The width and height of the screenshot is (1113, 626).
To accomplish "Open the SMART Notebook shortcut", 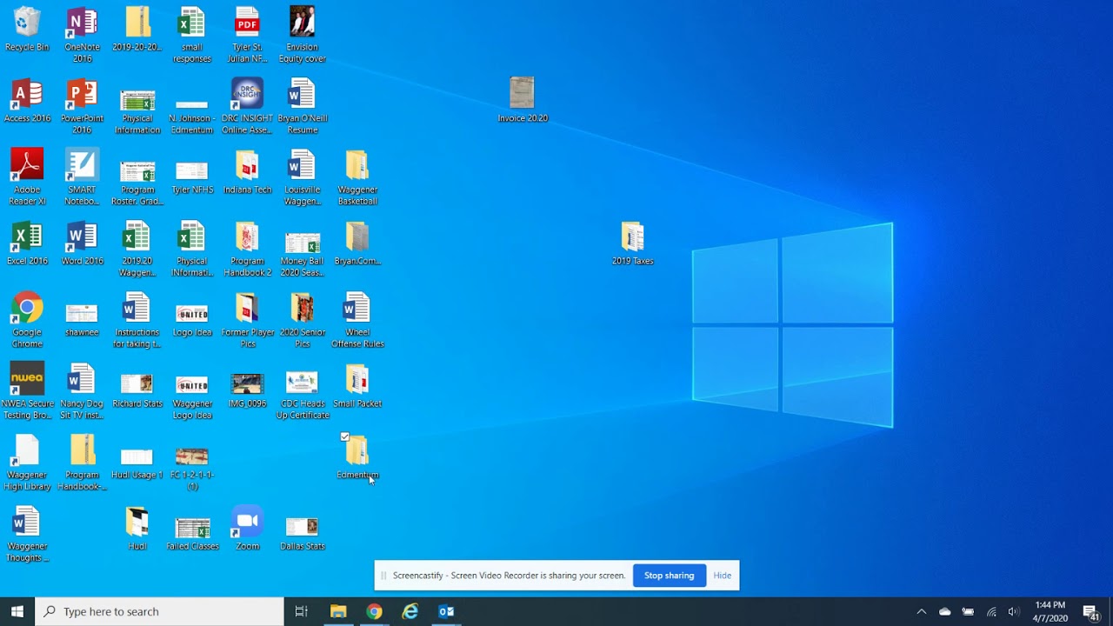I will point(82,177).
